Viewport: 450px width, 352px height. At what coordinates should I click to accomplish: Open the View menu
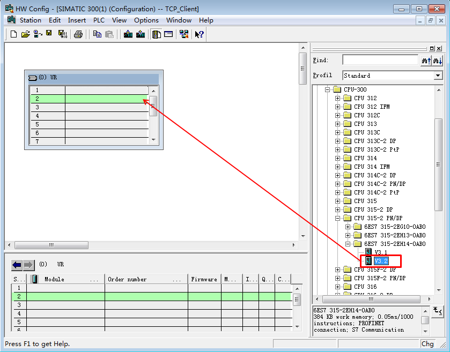119,20
